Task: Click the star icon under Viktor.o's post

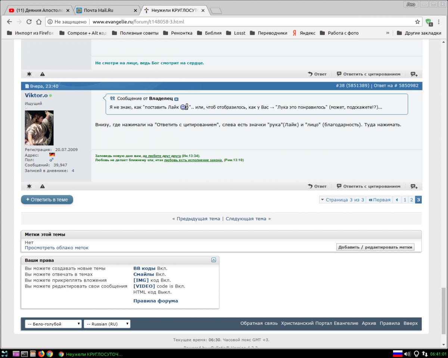Action: pyautogui.click(x=29, y=186)
